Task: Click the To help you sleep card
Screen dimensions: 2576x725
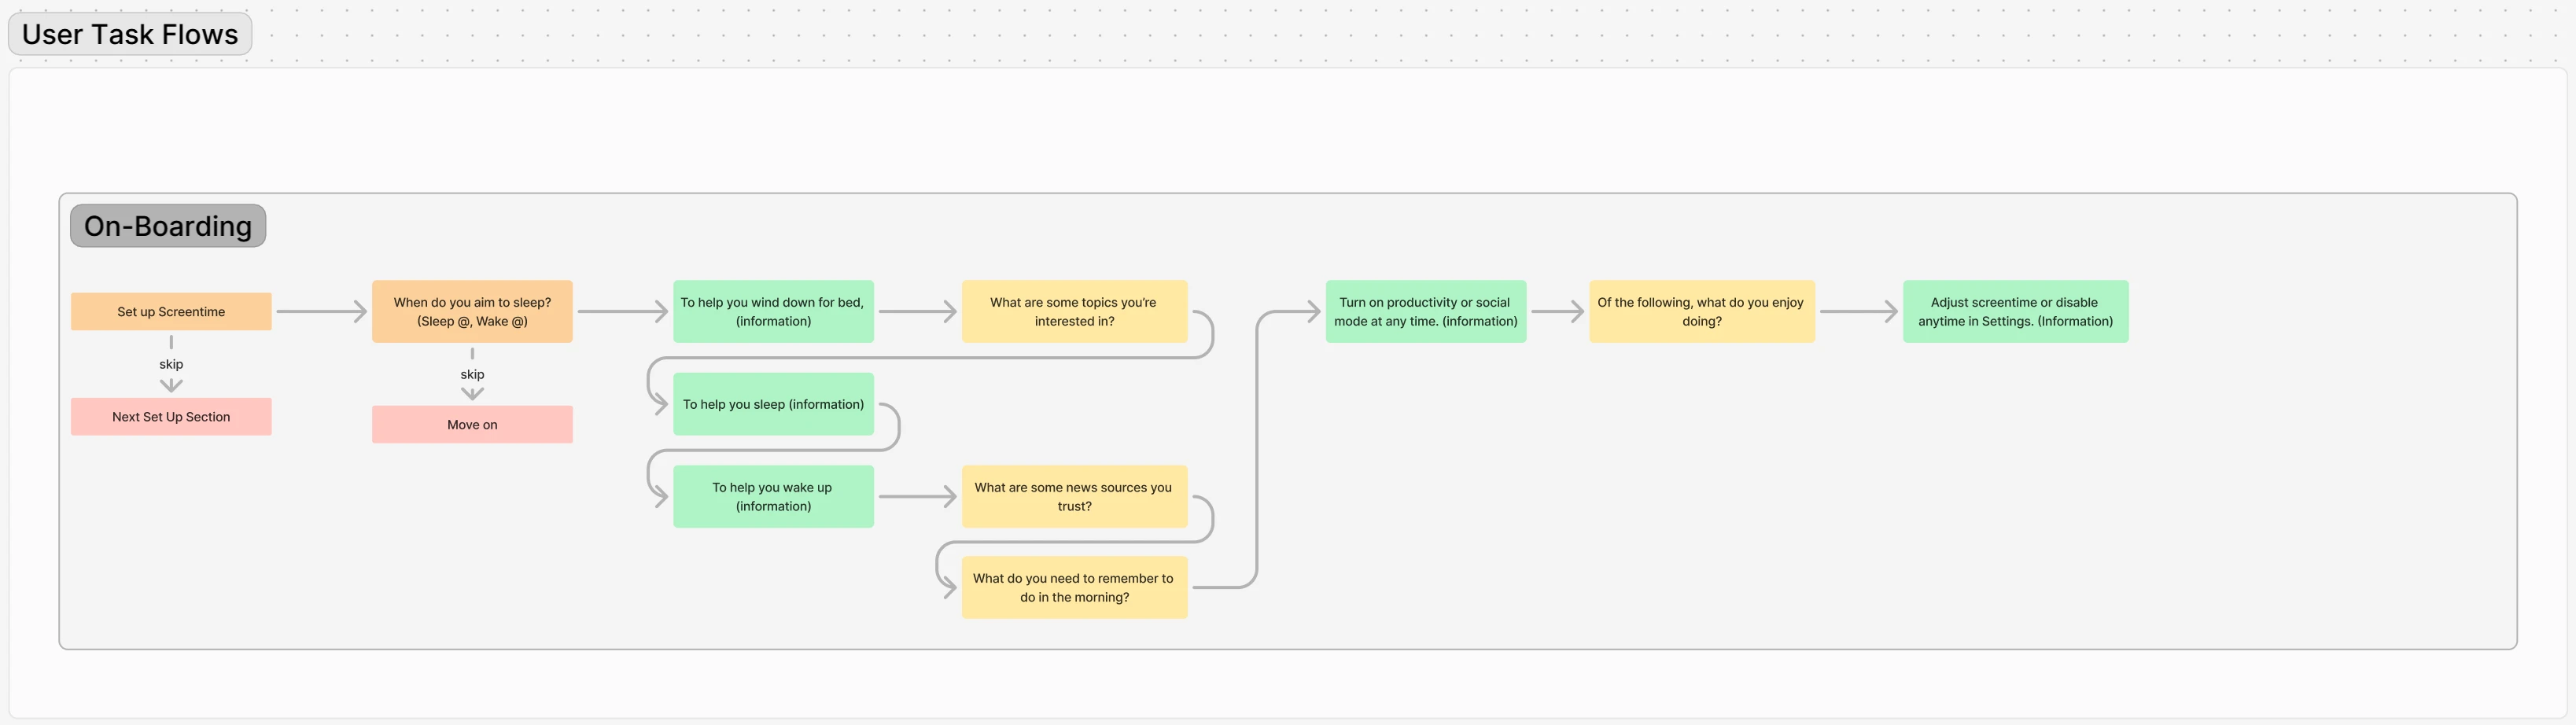Action: [x=773, y=404]
